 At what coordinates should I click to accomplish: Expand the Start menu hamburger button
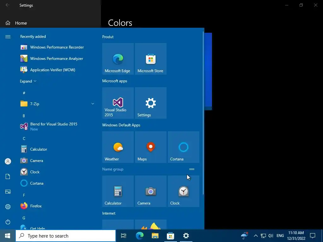8,37
